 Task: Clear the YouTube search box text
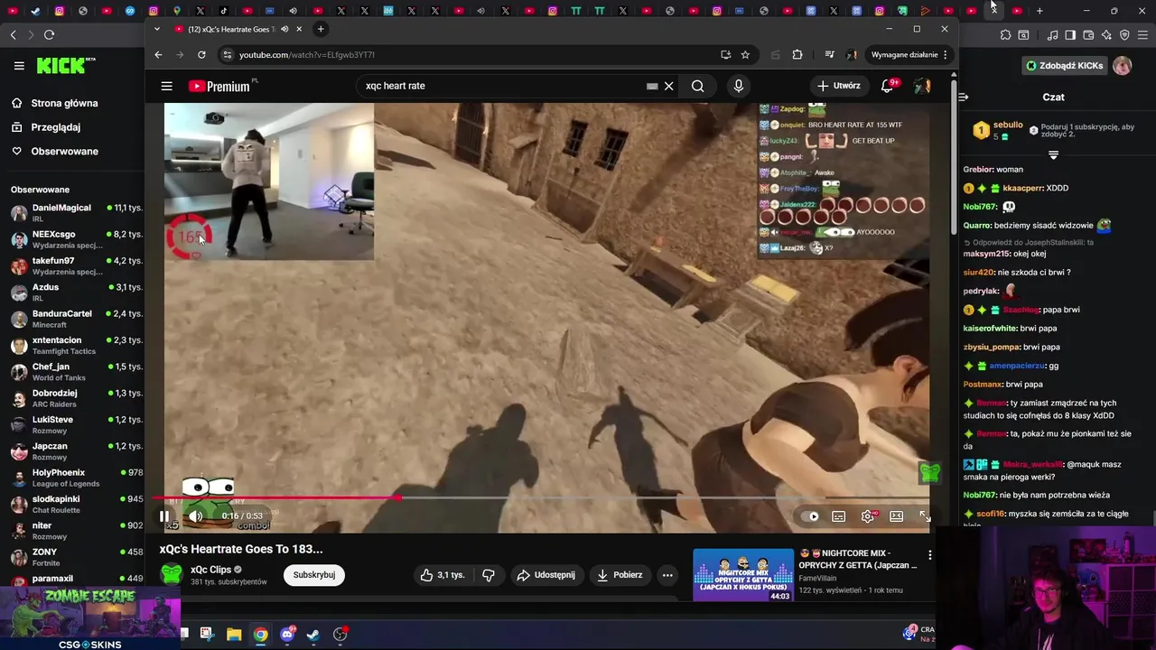click(x=669, y=86)
